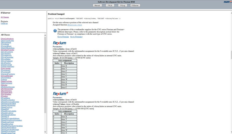
Task: Select the FXServer button in header
Action: point(135,5)
